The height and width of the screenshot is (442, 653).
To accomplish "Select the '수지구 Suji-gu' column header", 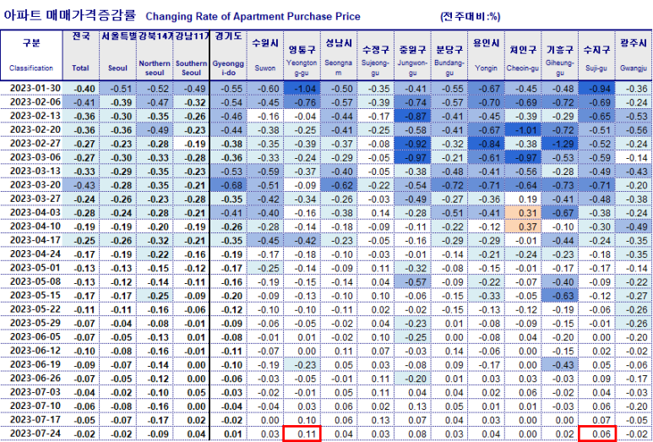I will [596, 55].
